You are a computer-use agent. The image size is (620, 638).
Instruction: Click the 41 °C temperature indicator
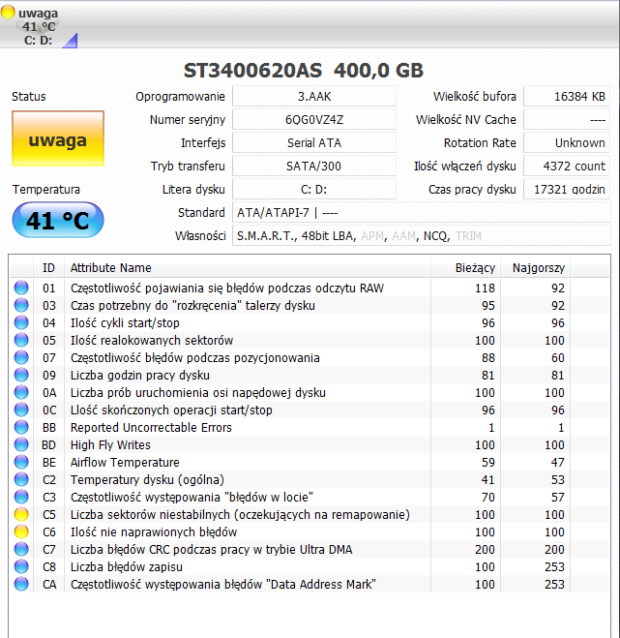click(x=58, y=220)
